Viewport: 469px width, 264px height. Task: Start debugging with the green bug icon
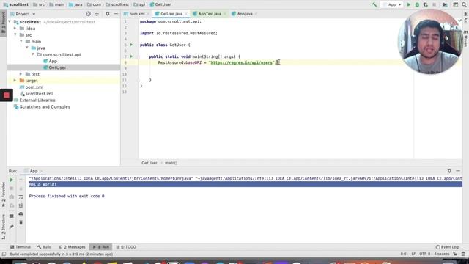click(x=417, y=4)
